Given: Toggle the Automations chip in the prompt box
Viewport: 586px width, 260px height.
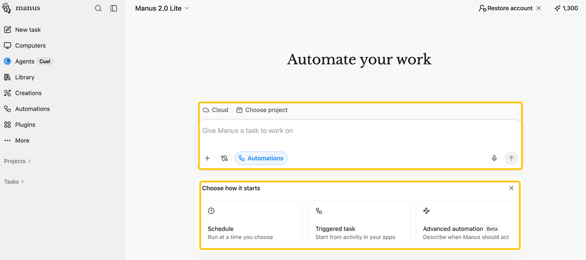Looking at the screenshot, I should [x=261, y=158].
